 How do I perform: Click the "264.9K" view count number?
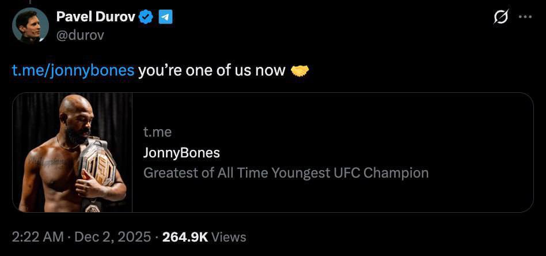185,237
